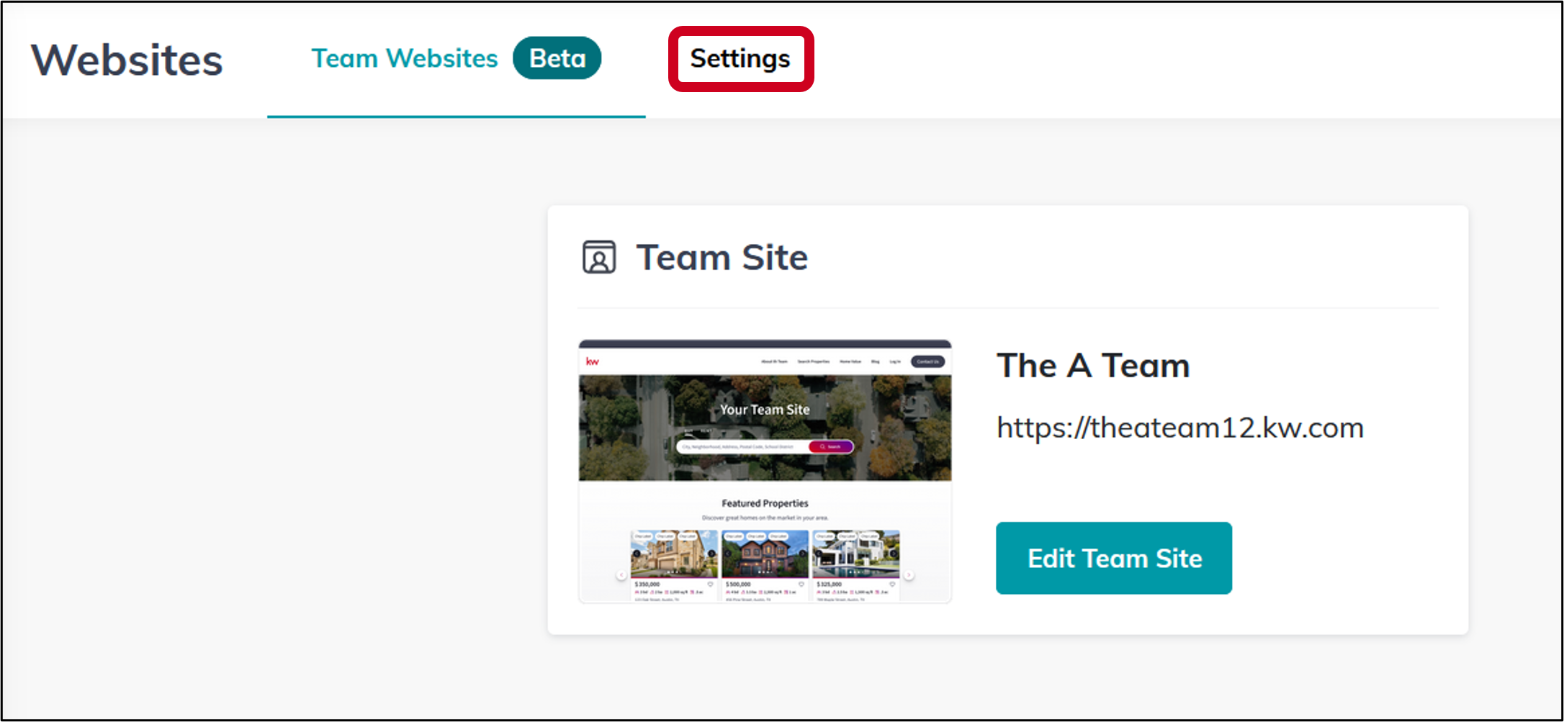Open the https://theateam12.kw.com link

[1180, 428]
